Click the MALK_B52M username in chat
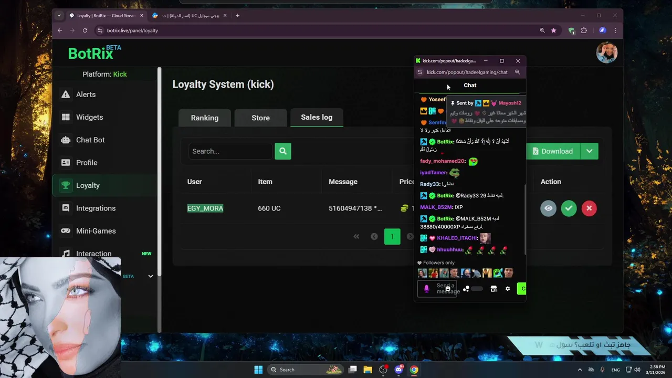This screenshot has height=378, width=672. tap(436, 207)
